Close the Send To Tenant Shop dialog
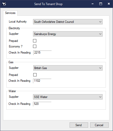Image resolution: width=113 pixels, height=131 pixels. coord(109,4)
